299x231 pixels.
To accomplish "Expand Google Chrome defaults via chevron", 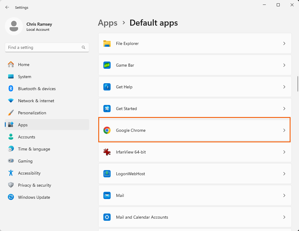I will click(284, 131).
